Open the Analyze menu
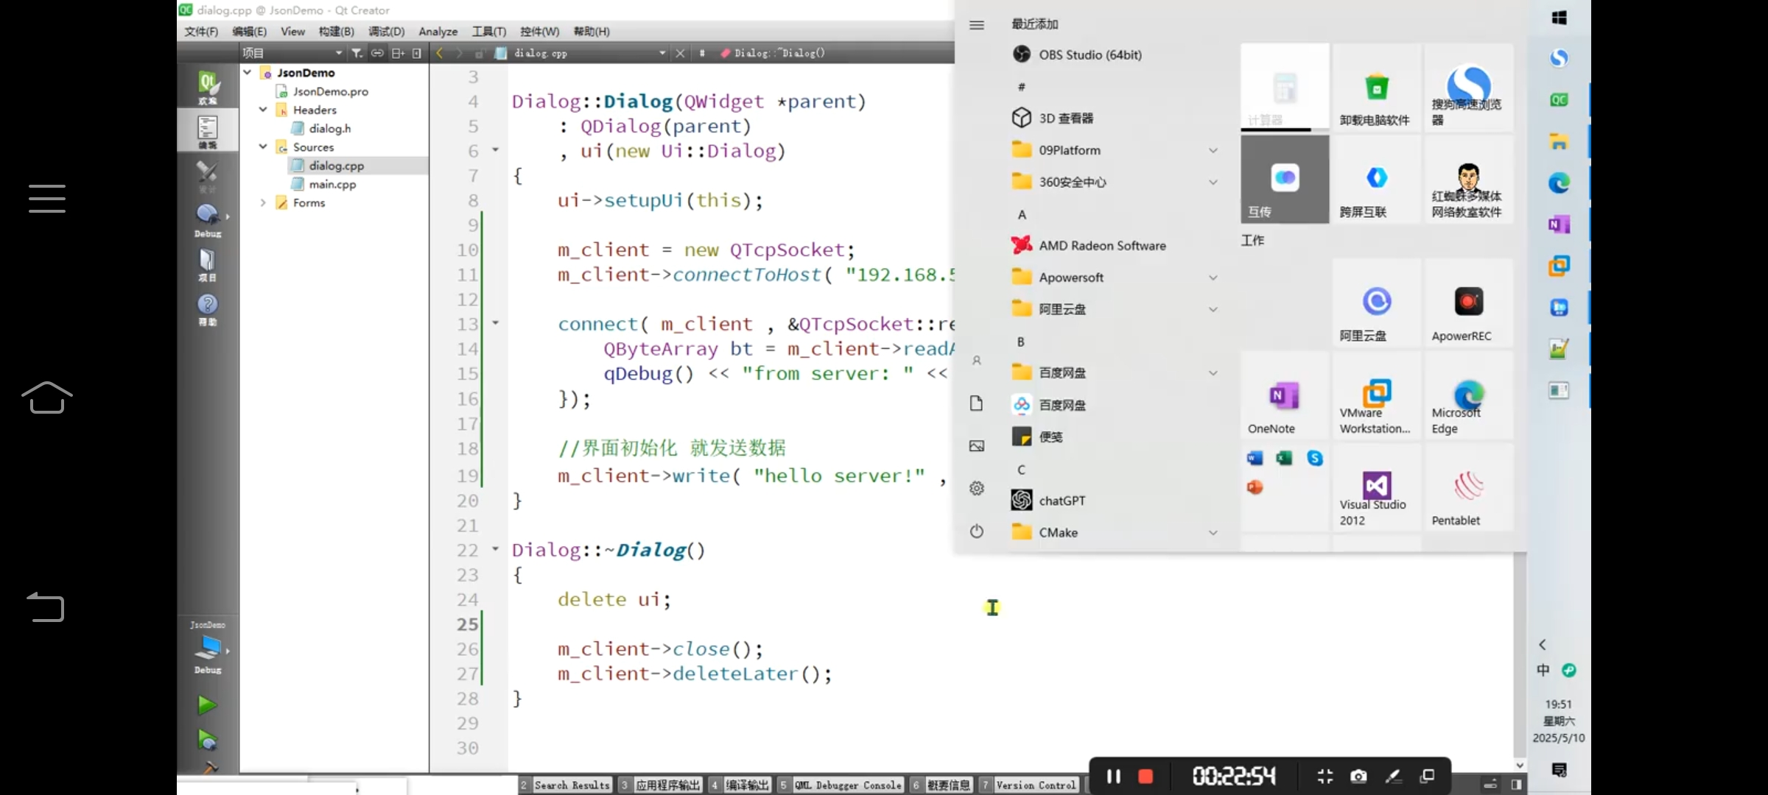 click(x=438, y=32)
